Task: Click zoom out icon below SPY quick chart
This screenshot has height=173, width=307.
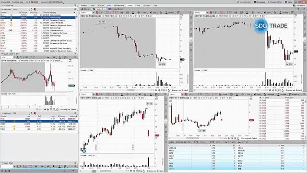Action: (x=54, y=110)
